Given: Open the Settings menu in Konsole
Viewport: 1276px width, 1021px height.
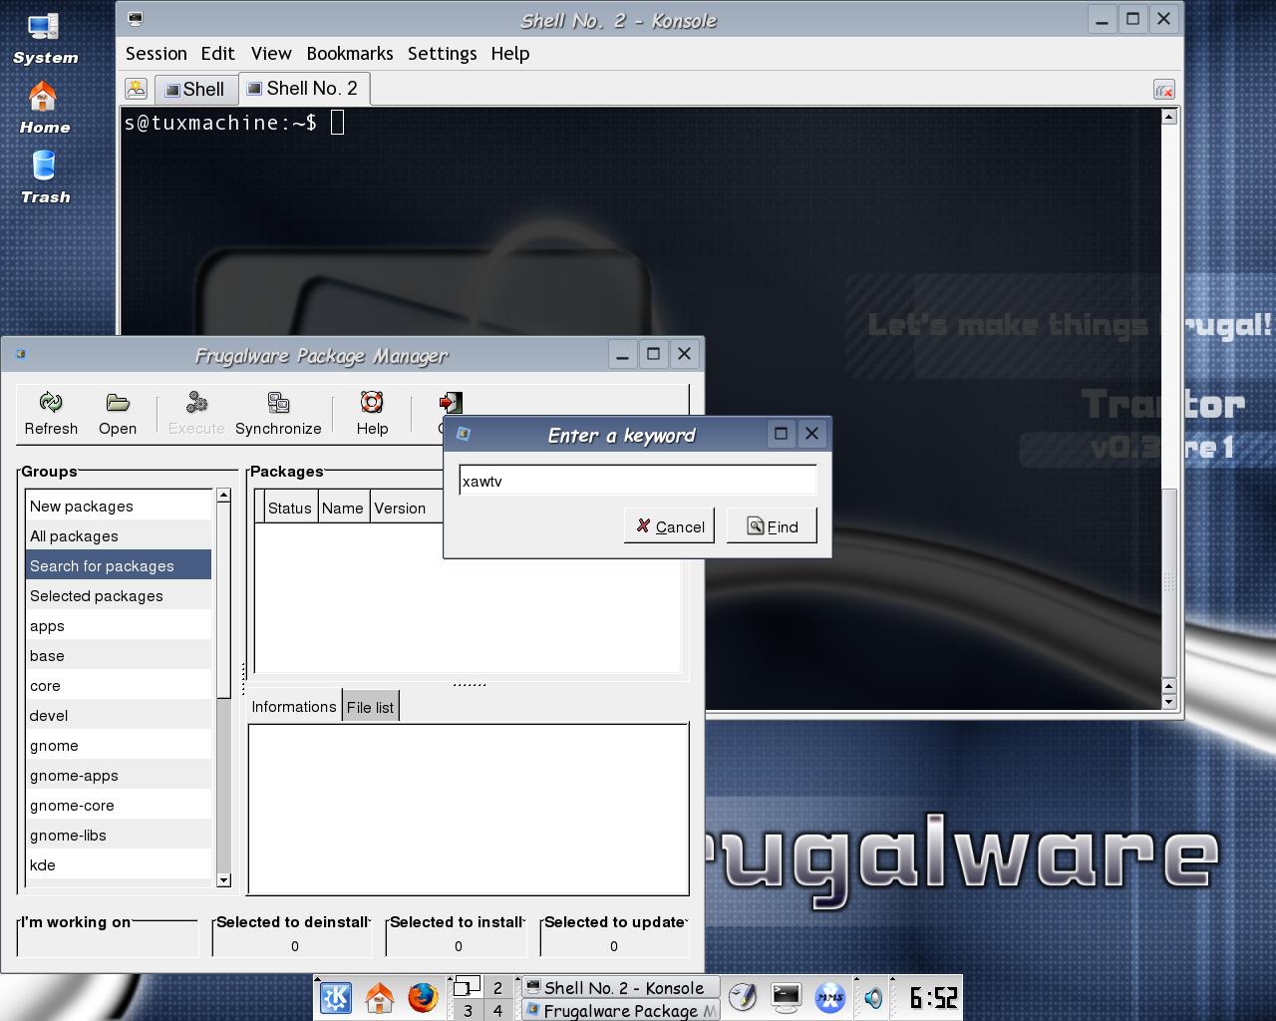Looking at the screenshot, I should pos(442,54).
